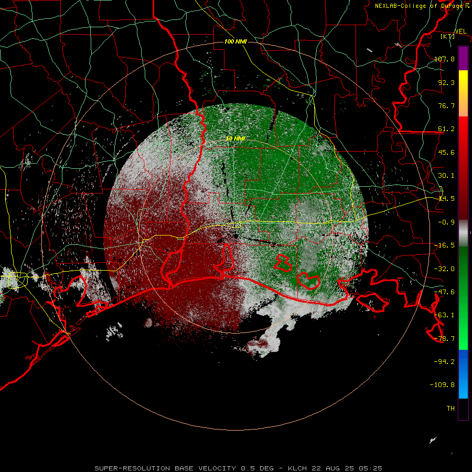
Task: Click the 22 AUG 25 05:25 timestamp
Action: coord(347,468)
